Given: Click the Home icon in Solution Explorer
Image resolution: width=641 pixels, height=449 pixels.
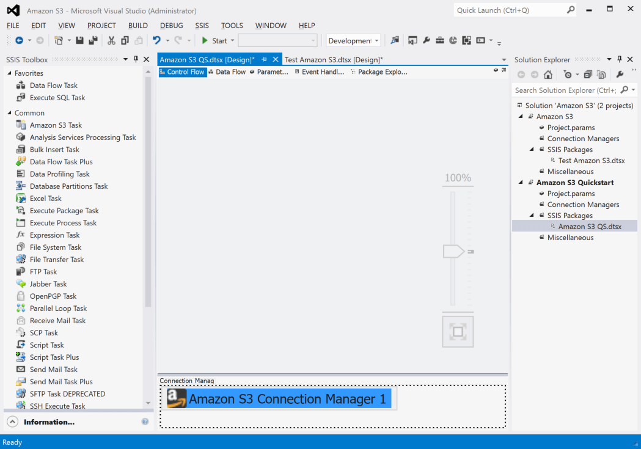Looking at the screenshot, I should [x=548, y=75].
